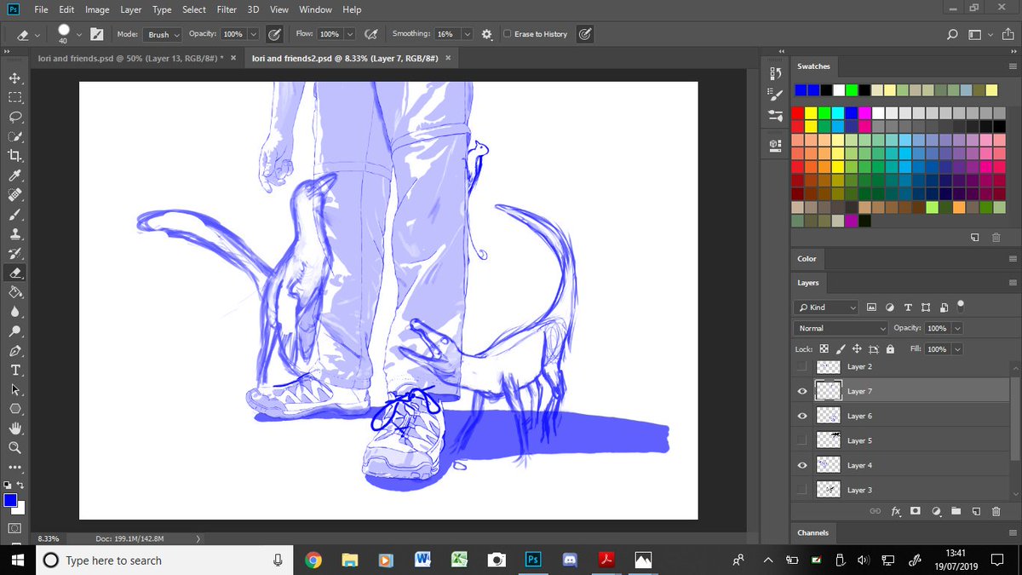This screenshot has width=1022, height=575.
Task: Select the Clone Stamp tool
Action: click(15, 234)
